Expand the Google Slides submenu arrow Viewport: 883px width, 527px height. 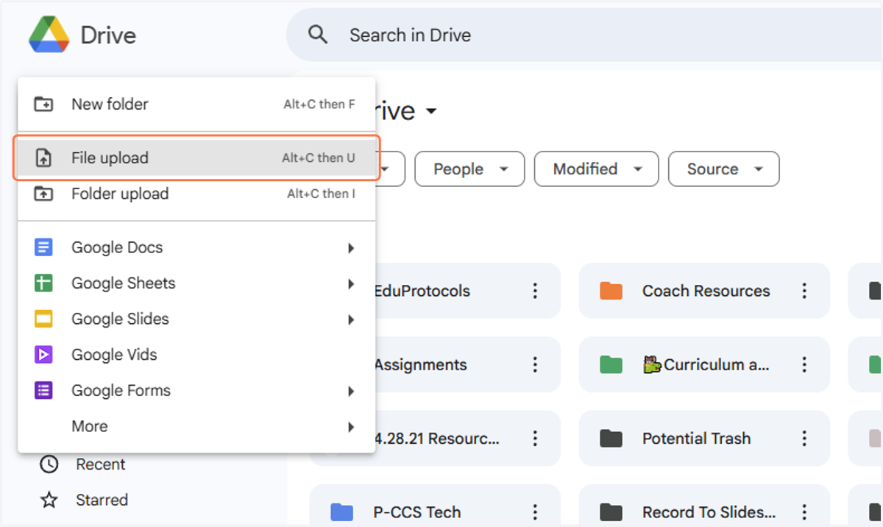pos(351,319)
